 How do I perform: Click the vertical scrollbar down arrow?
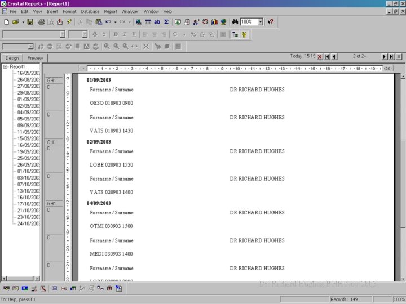tap(403, 279)
